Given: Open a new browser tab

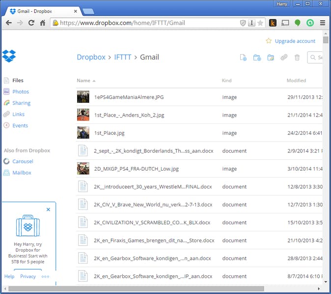Looking at the screenshot, I should tap(88, 11).
